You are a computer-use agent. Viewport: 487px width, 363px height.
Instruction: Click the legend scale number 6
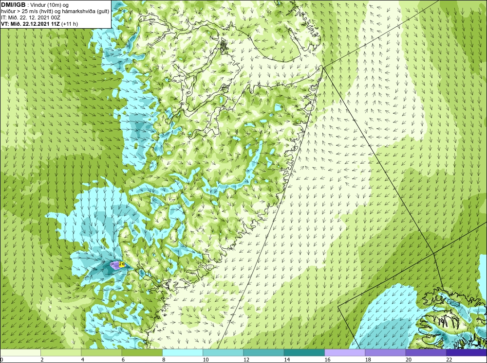[123, 360]
